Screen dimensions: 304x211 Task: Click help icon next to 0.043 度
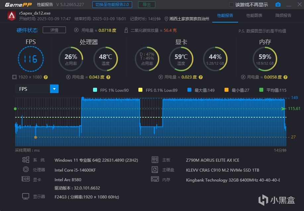[x=108, y=77]
